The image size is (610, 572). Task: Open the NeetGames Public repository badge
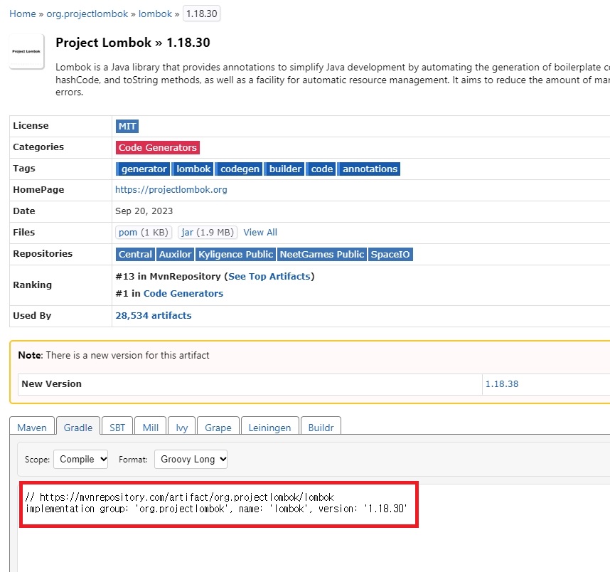(322, 254)
